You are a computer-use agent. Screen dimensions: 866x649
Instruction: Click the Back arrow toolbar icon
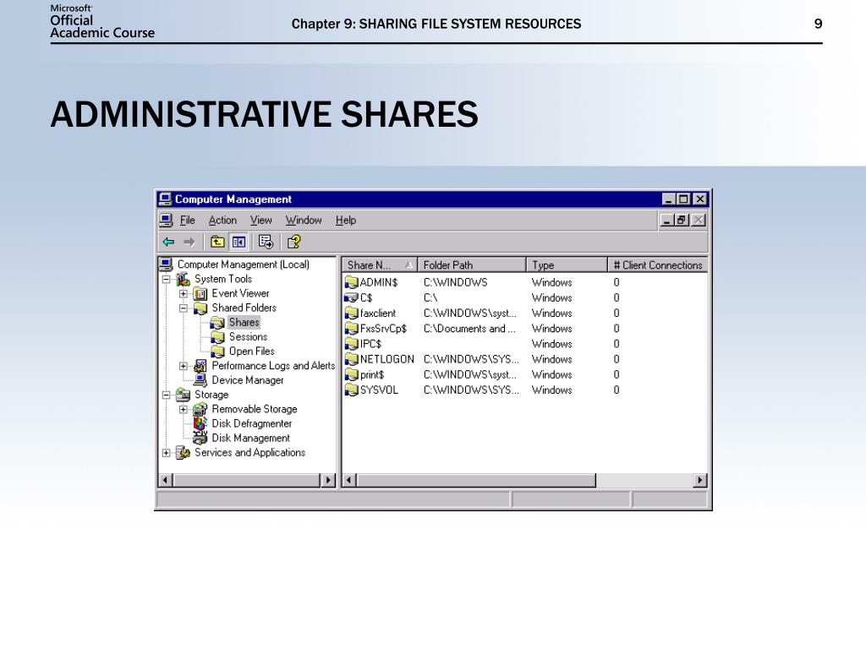[x=168, y=242]
